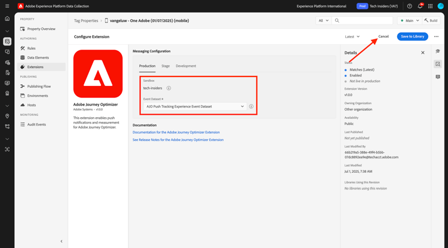Open the comments feedback icon in right rail
This screenshot has height=248, width=448.
coord(438,77)
